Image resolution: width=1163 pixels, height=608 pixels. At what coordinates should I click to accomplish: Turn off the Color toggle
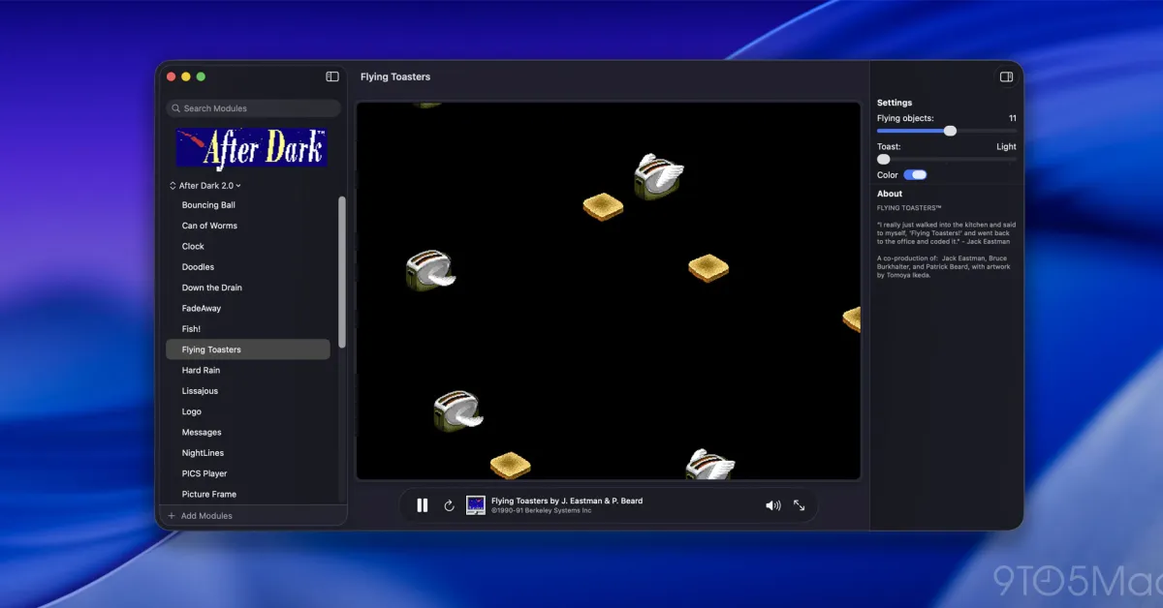point(915,175)
